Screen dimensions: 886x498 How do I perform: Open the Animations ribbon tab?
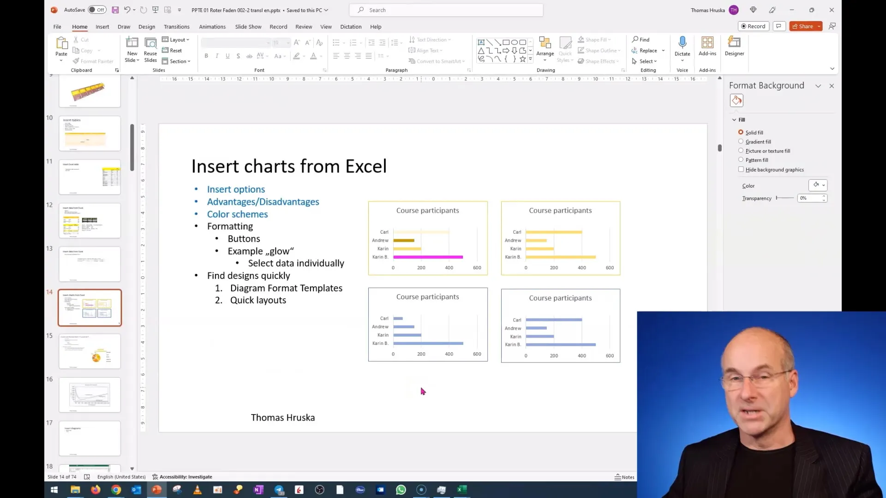pos(212,26)
